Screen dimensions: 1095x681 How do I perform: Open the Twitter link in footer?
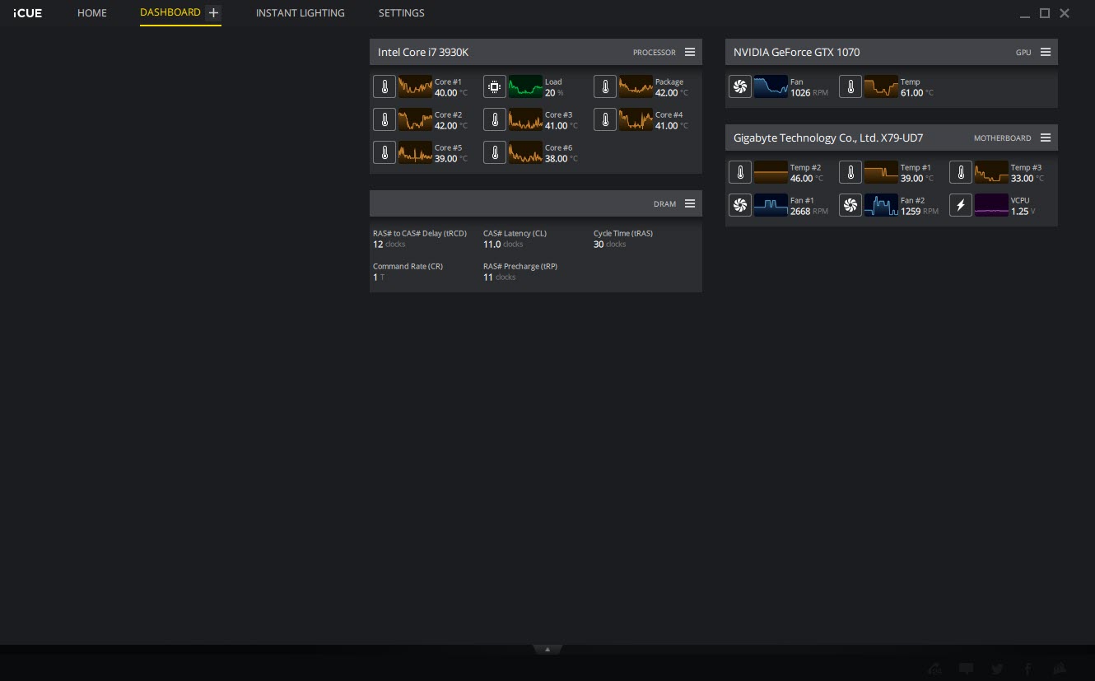click(997, 669)
